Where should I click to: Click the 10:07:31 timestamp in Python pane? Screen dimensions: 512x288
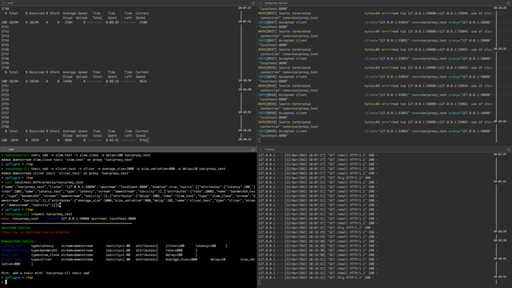pos(500,181)
